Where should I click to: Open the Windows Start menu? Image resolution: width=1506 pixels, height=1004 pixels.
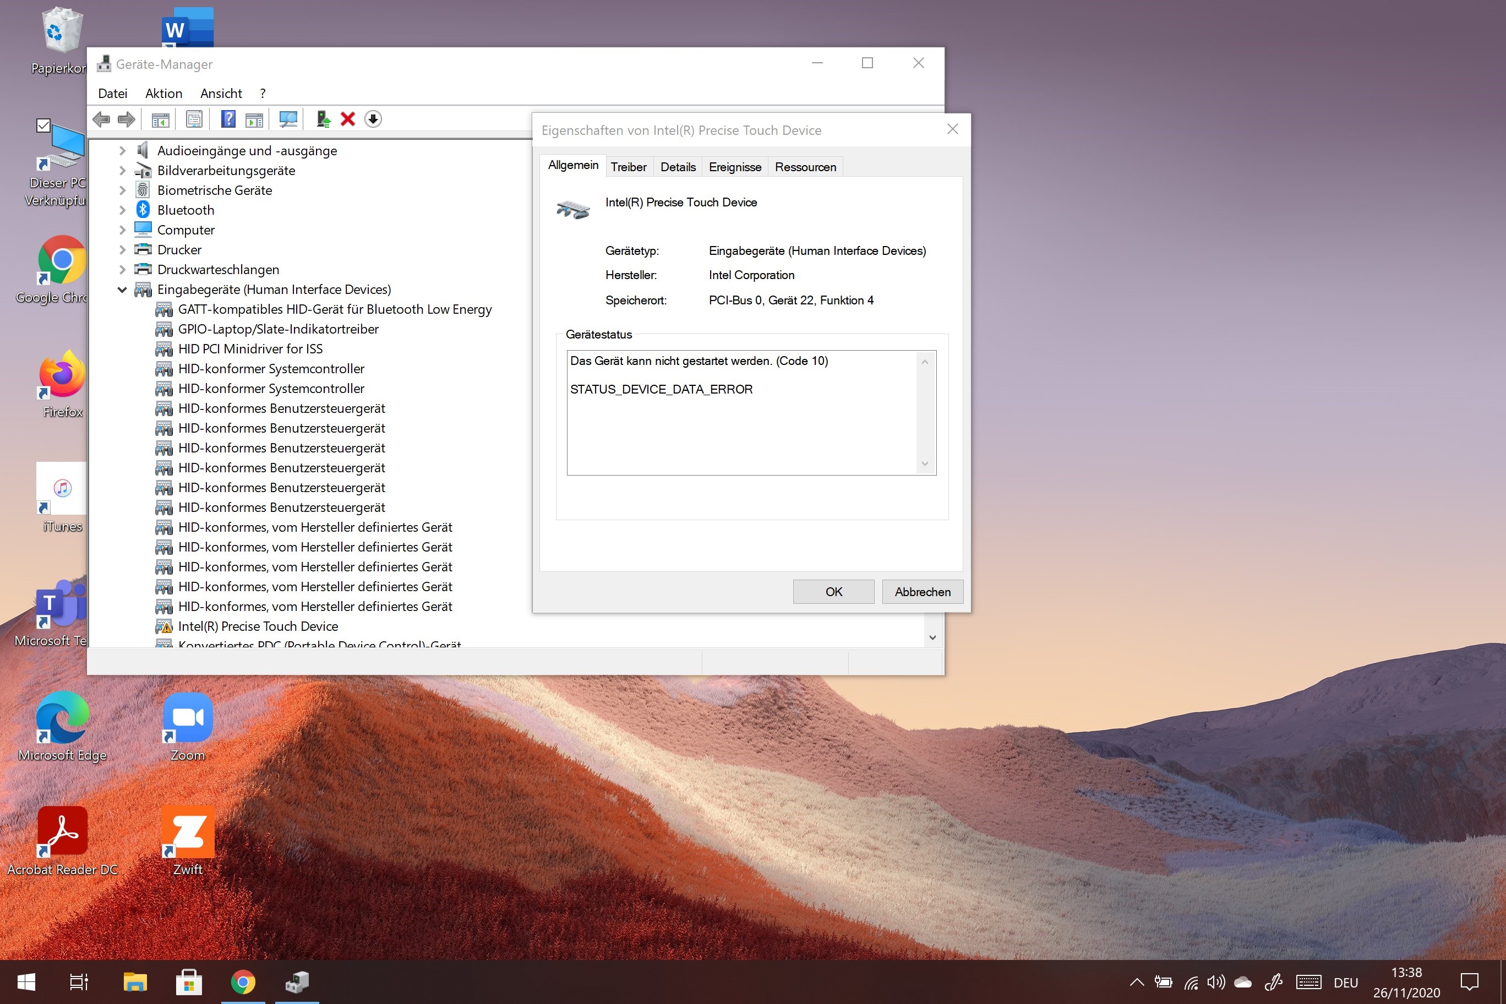pyautogui.click(x=26, y=981)
